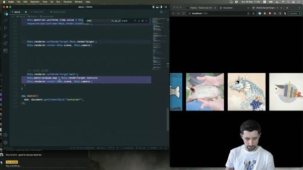Open the Terminal menu
The width and height of the screenshot is (303, 170).
[67, 2]
